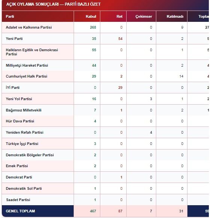210x218 pixels.
Task: Select the Kabul column header
Action: pos(91,17)
